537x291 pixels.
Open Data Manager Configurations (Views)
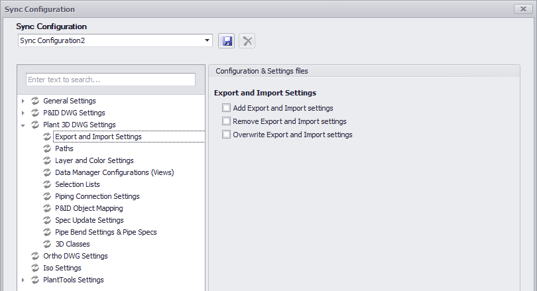115,172
